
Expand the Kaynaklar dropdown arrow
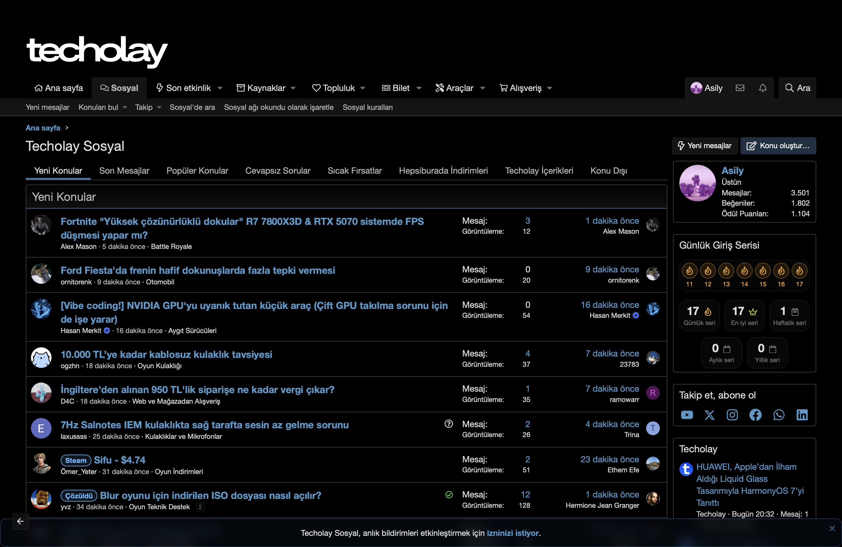[x=293, y=88]
